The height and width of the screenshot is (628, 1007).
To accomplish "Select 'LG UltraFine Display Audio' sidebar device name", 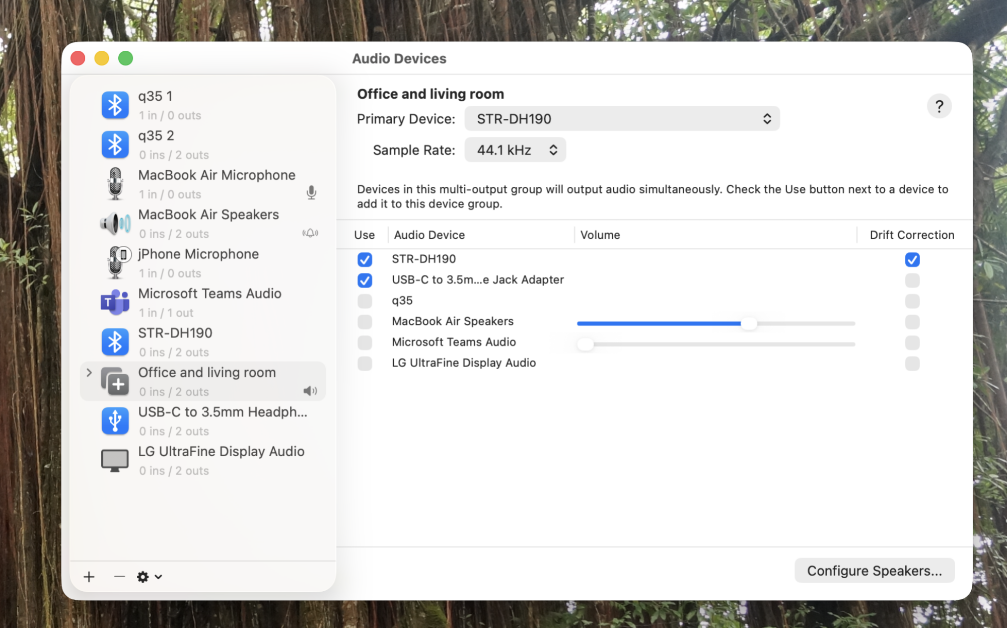I will 221,451.
